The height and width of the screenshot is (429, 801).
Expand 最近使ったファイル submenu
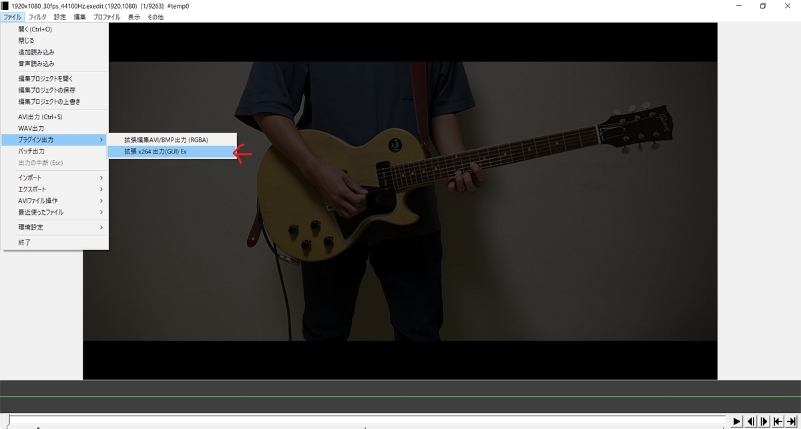(x=55, y=212)
